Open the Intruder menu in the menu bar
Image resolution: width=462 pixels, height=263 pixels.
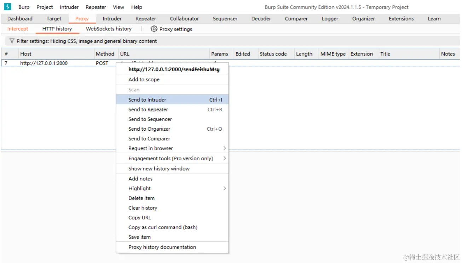tap(69, 7)
